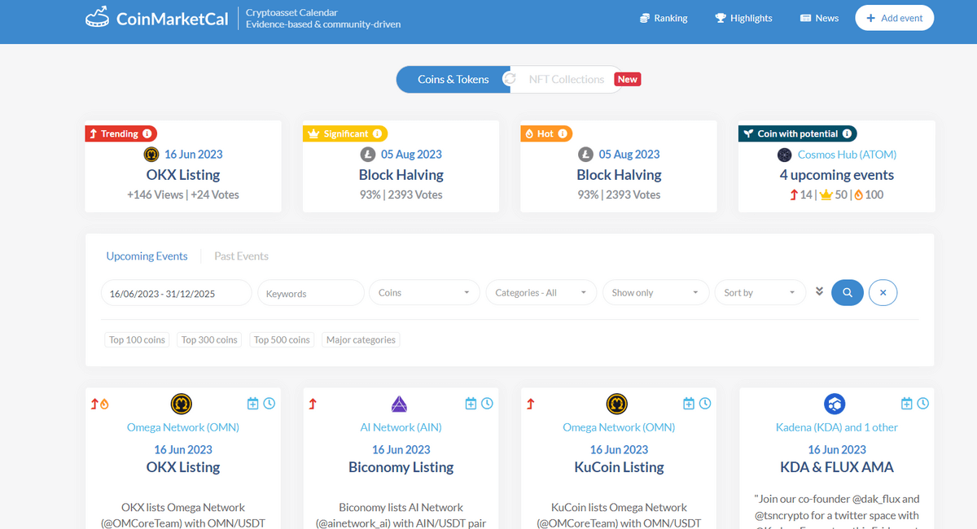Image resolution: width=977 pixels, height=529 pixels.
Task: Toggle the Major categories filter
Action: click(360, 339)
